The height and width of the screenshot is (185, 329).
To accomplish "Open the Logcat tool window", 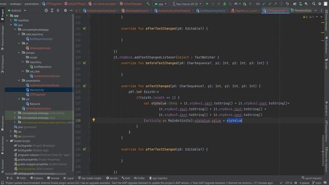I will tap(68, 178).
